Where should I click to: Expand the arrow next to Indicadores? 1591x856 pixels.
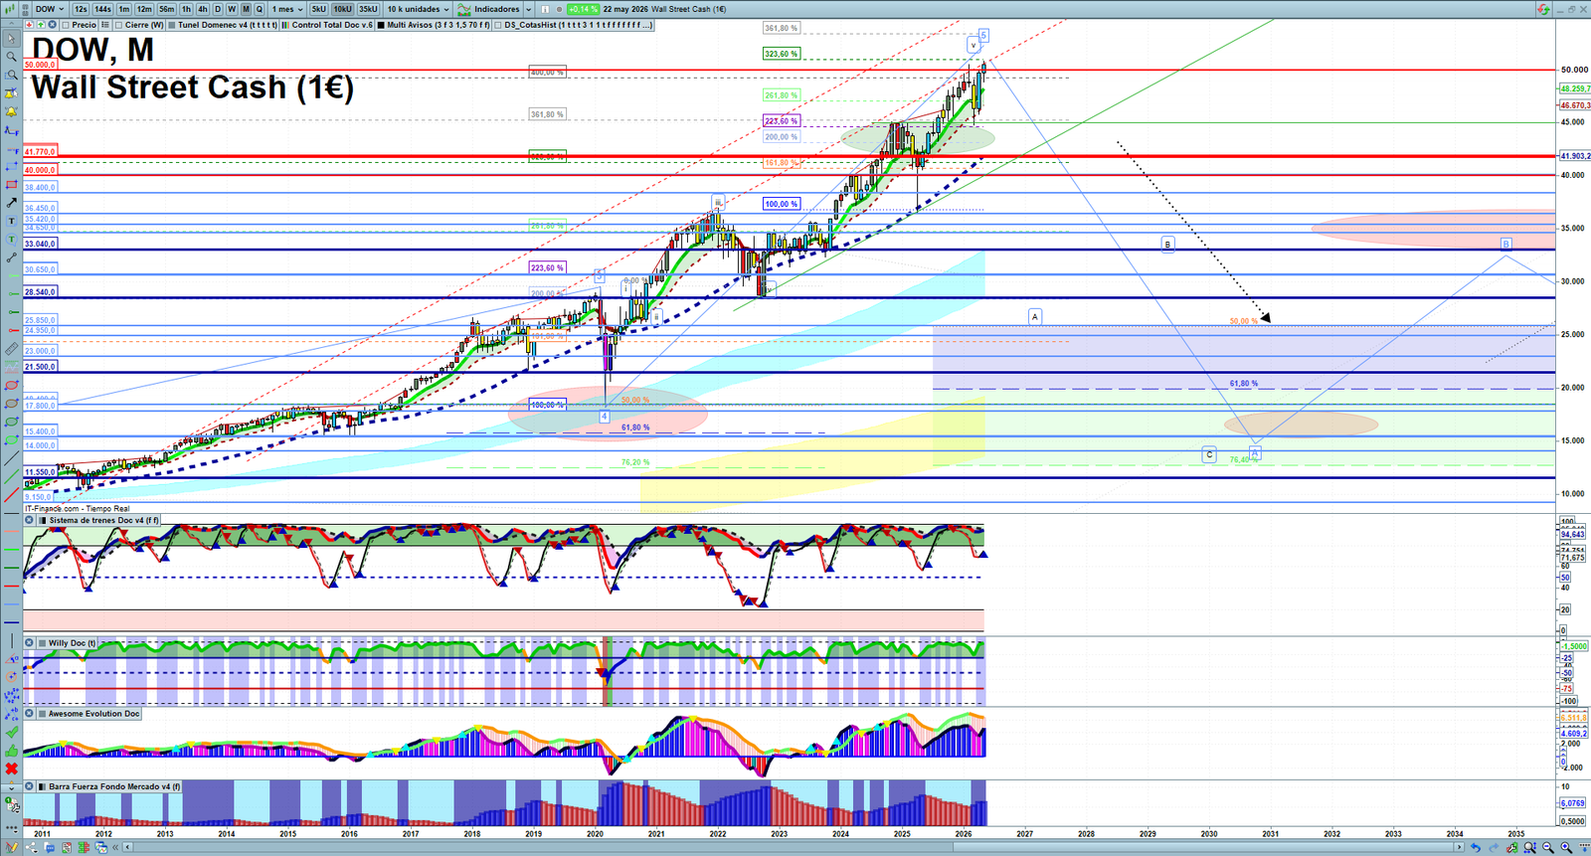coord(529,9)
